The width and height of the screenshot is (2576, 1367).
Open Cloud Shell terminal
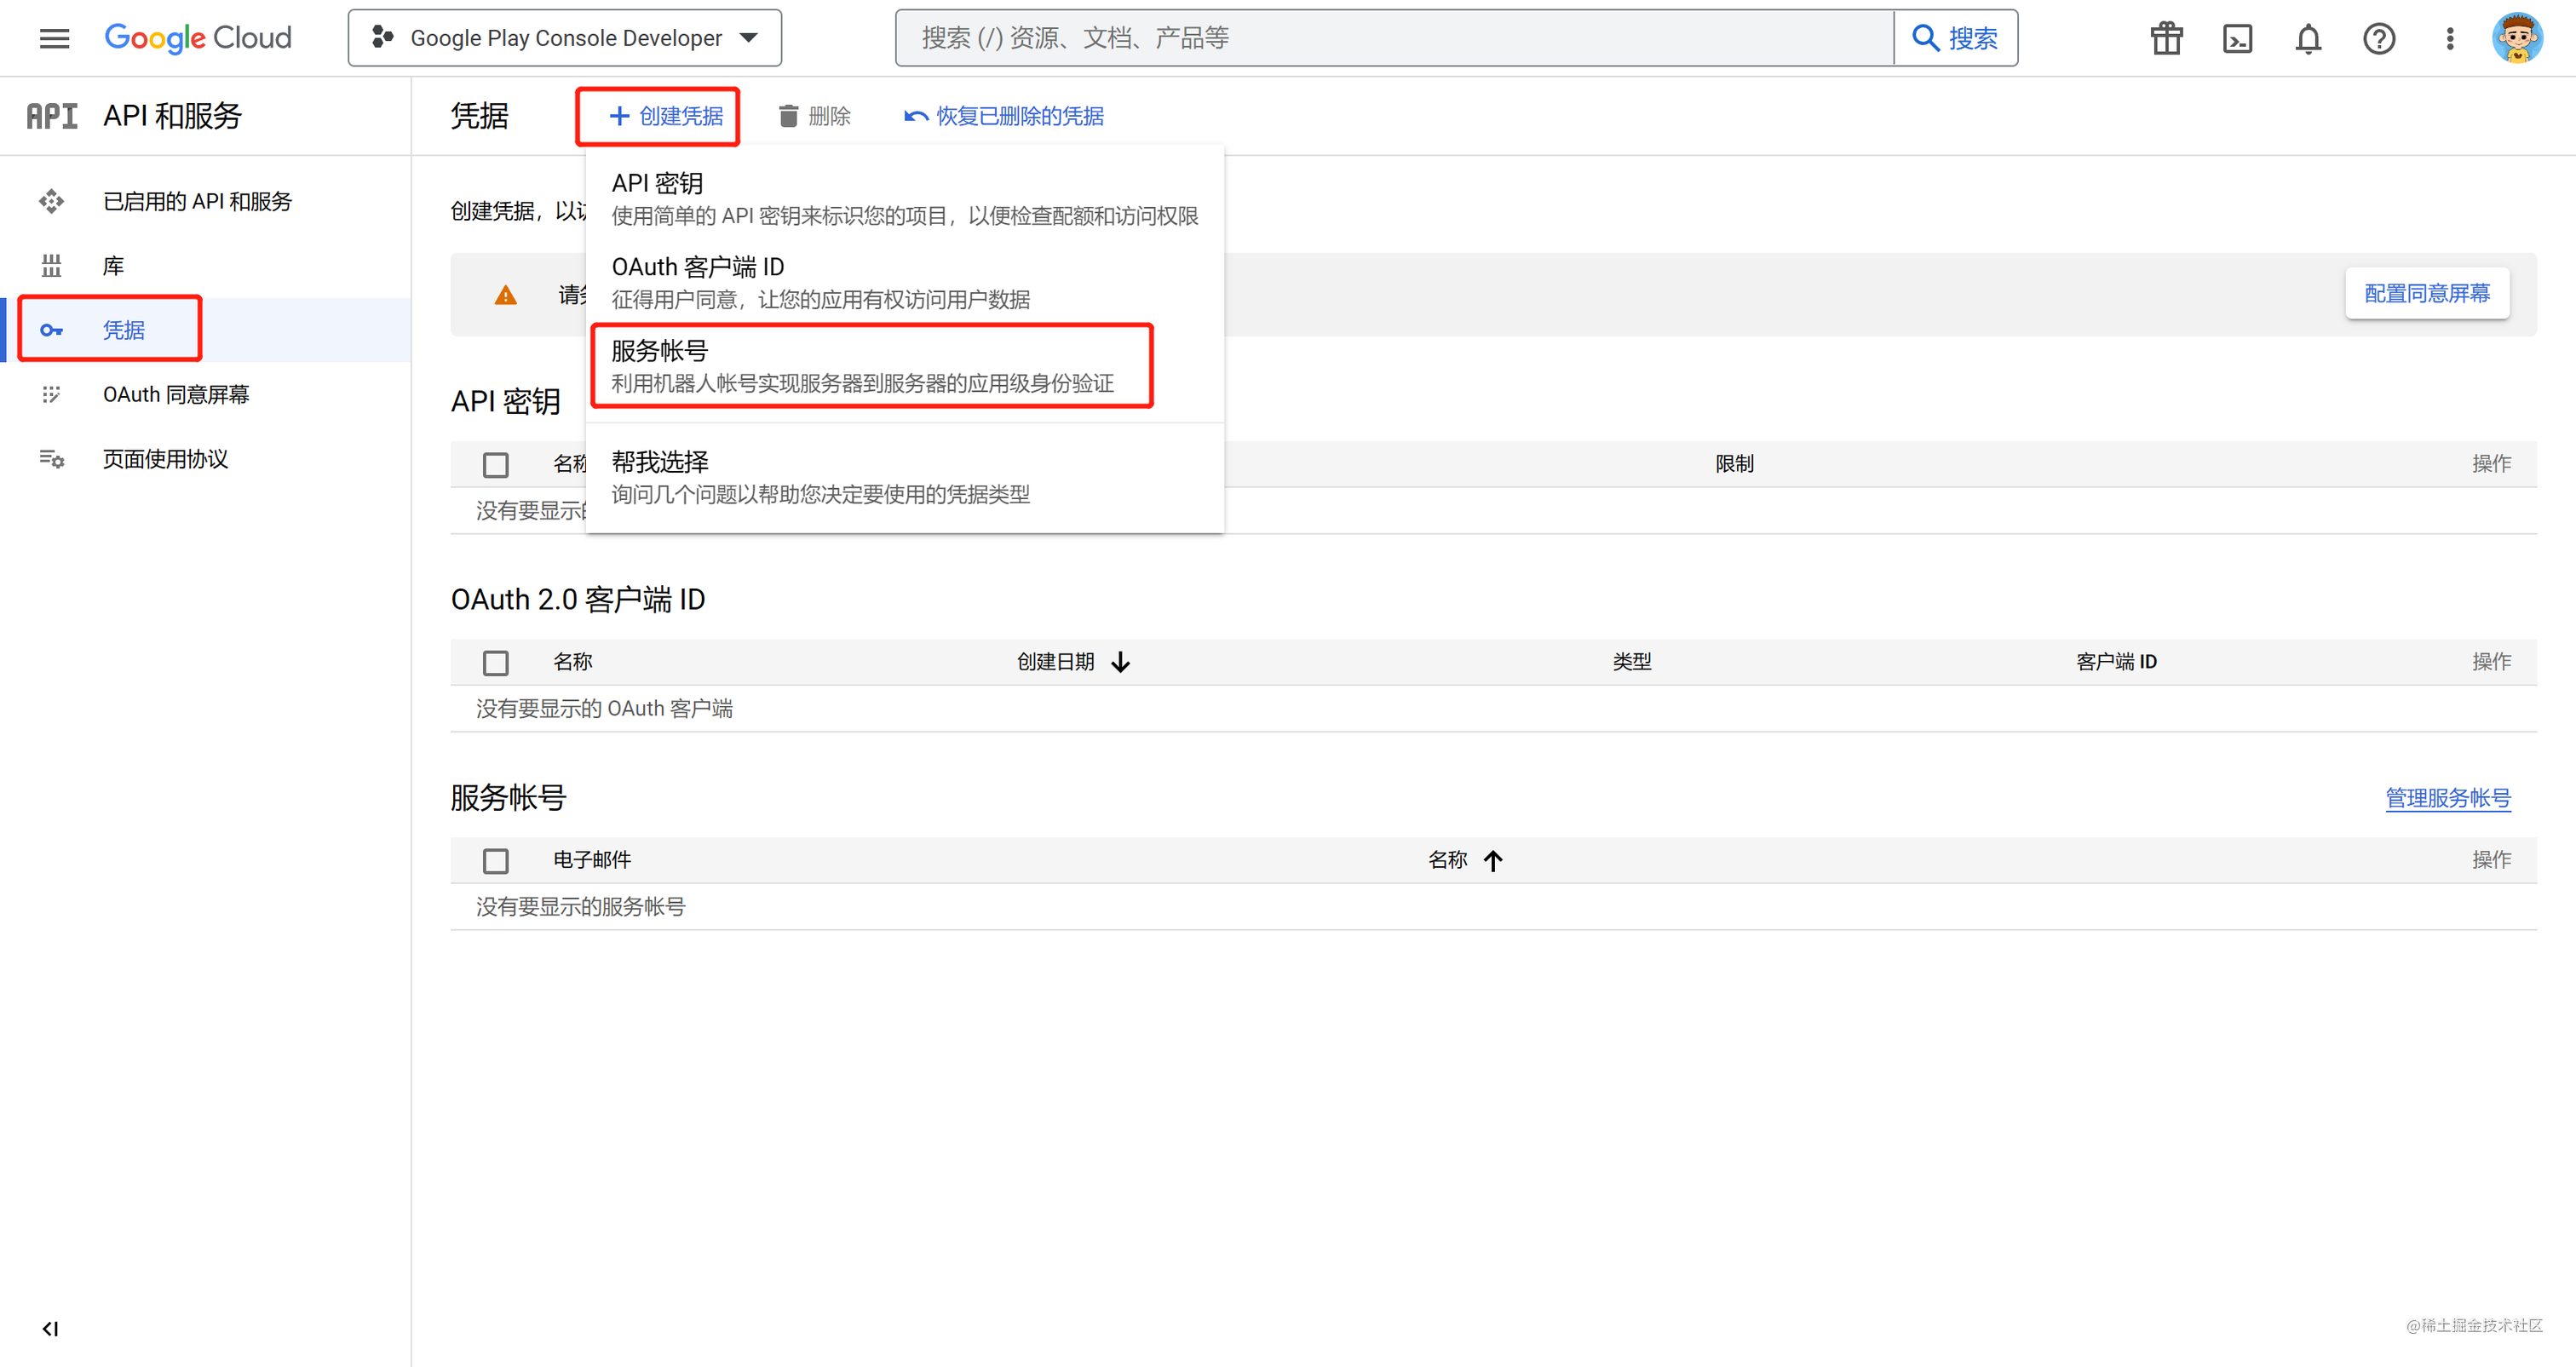point(2237,38)
